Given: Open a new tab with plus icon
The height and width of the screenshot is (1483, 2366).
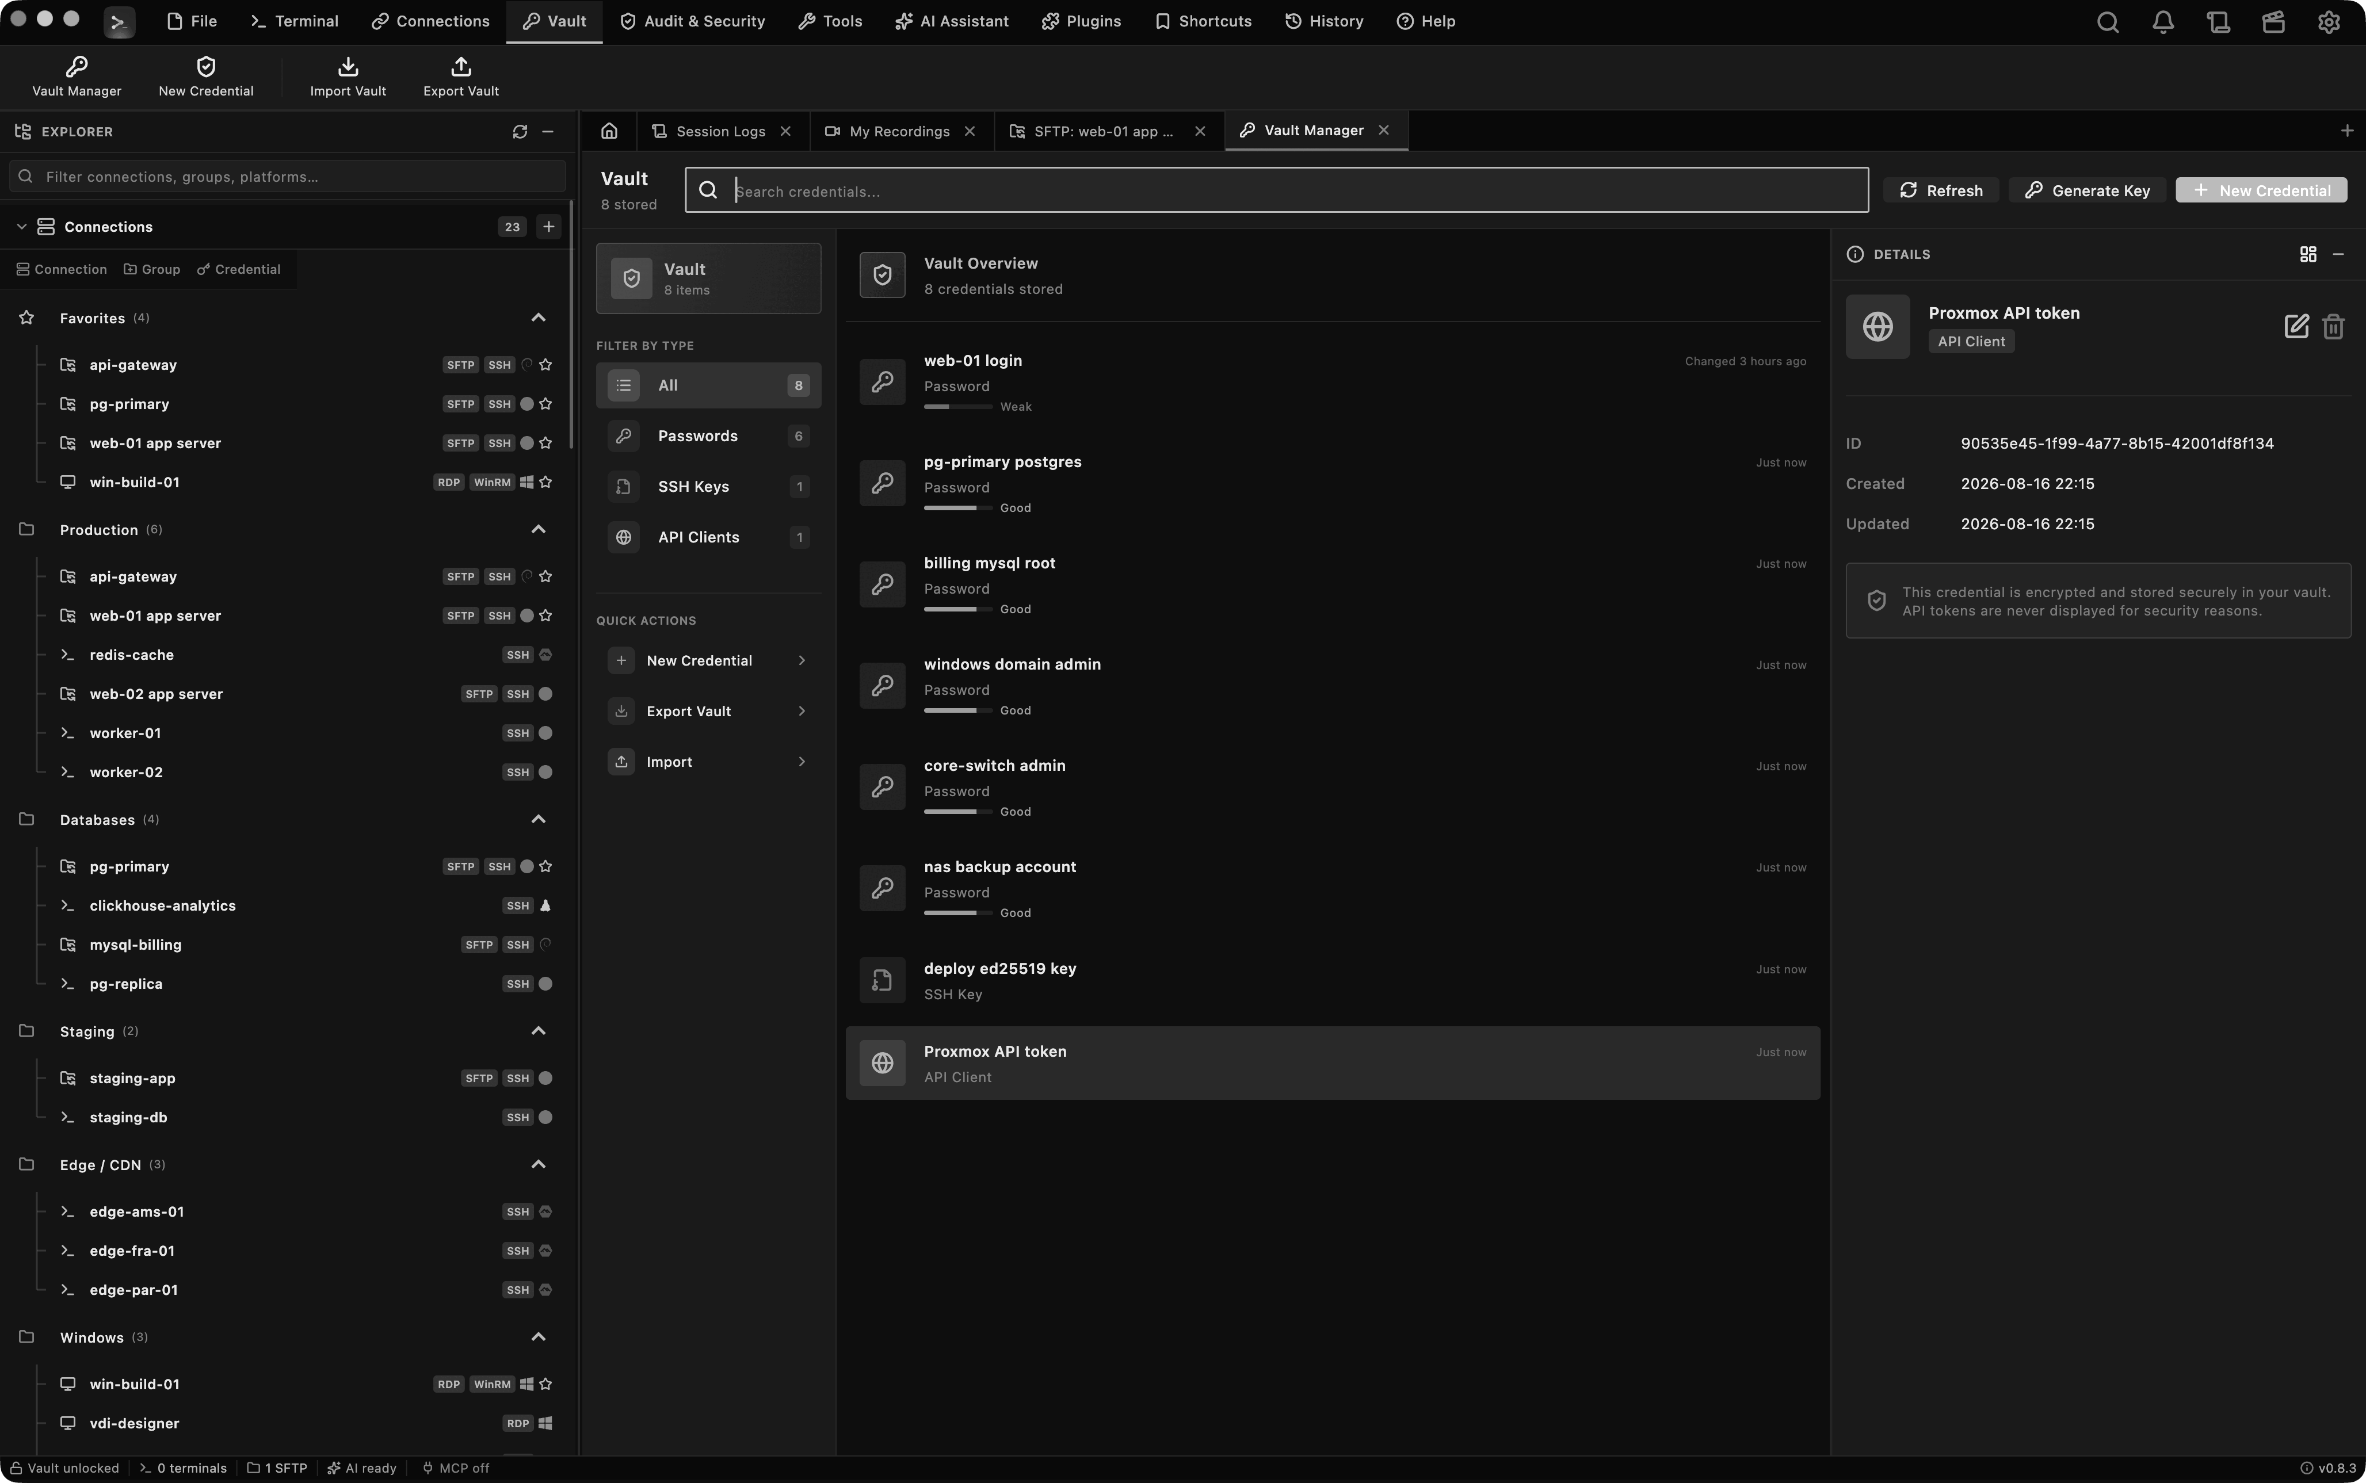Looking at the screenshot, I should point(2348,131).
